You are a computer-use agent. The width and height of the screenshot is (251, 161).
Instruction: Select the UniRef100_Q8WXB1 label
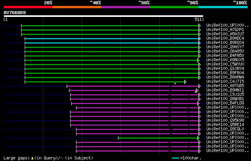click(225, 99)
